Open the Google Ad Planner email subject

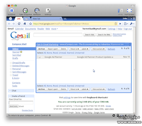point(95,57)
